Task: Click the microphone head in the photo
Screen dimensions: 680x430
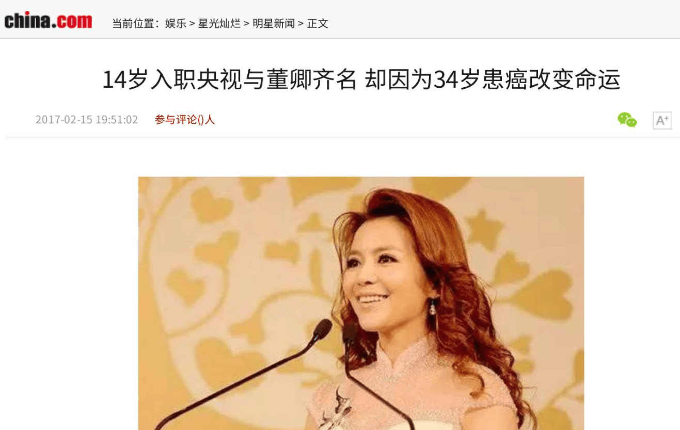Action: [322, 329]
